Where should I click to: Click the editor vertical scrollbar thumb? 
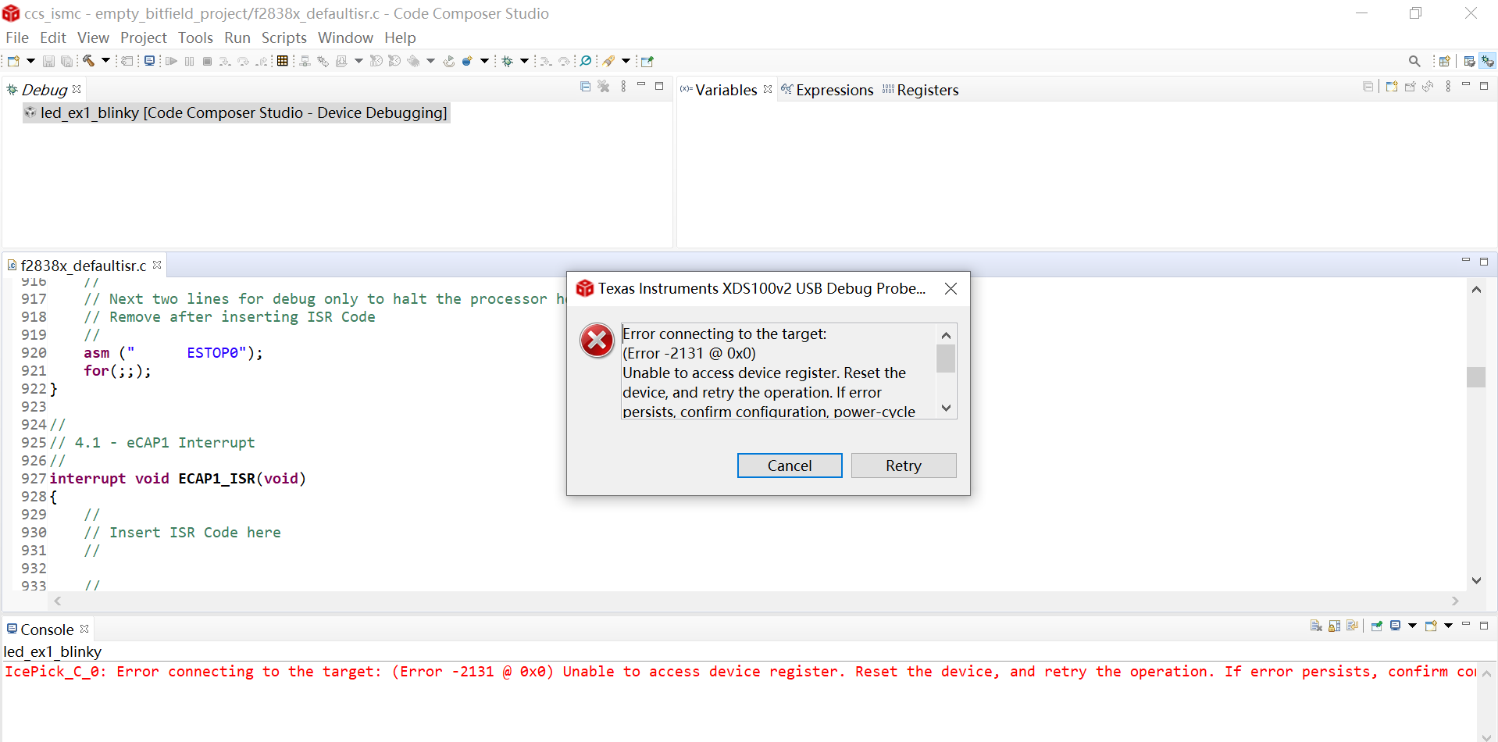point(1476,377)
